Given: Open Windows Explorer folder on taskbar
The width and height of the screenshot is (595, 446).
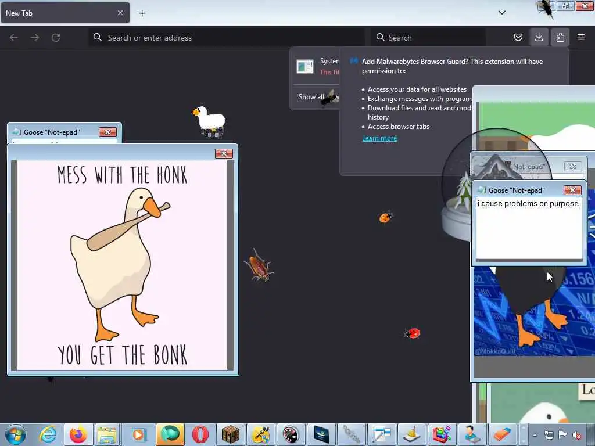Looking at the screenshot, I should point(107,434).
